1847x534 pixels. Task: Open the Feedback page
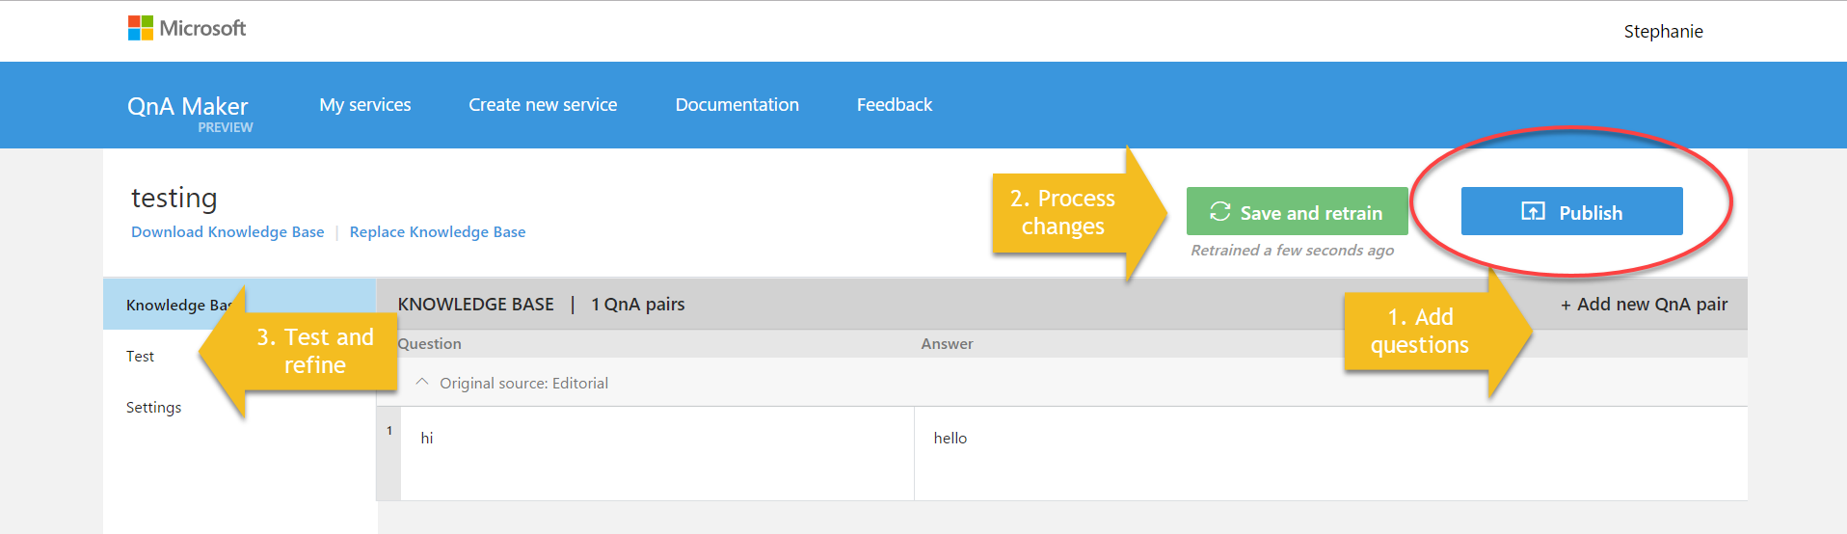tap(895, 104)
